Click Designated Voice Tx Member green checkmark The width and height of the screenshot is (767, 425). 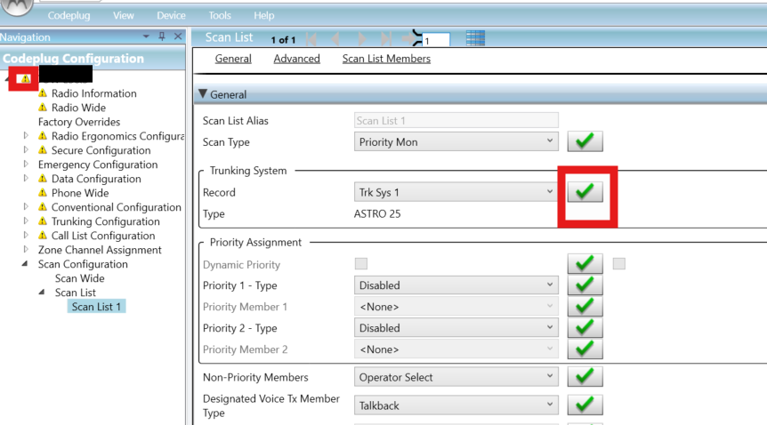click(585, 405)
